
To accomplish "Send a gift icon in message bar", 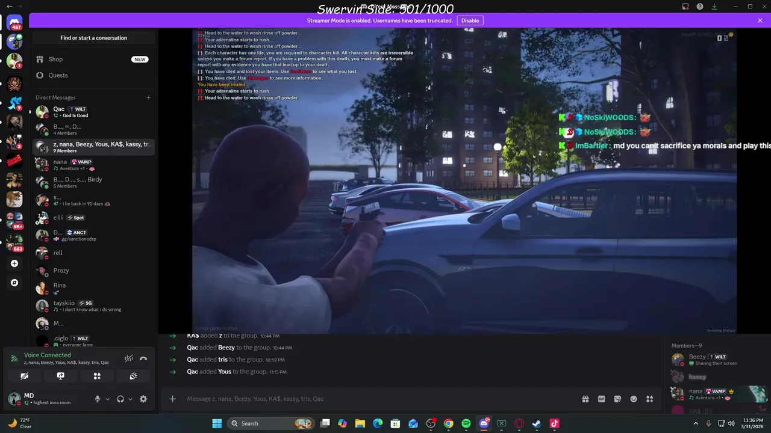I will [x=585, y=399].
